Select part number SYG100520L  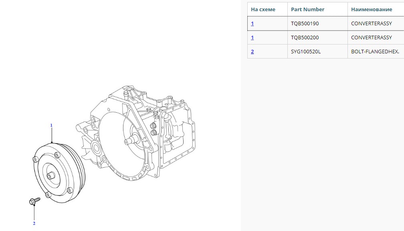tap(306, 52)
